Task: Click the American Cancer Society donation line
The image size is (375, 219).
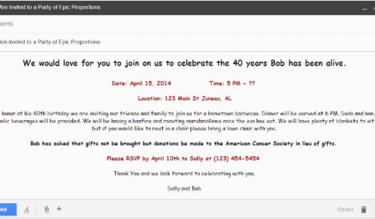Action: pos(183,143)
